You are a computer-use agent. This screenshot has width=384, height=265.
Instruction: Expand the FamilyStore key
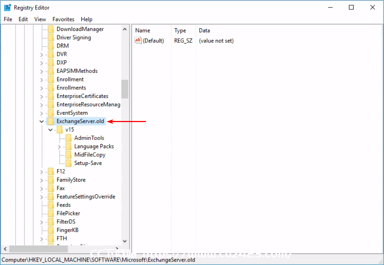(42, 181)
